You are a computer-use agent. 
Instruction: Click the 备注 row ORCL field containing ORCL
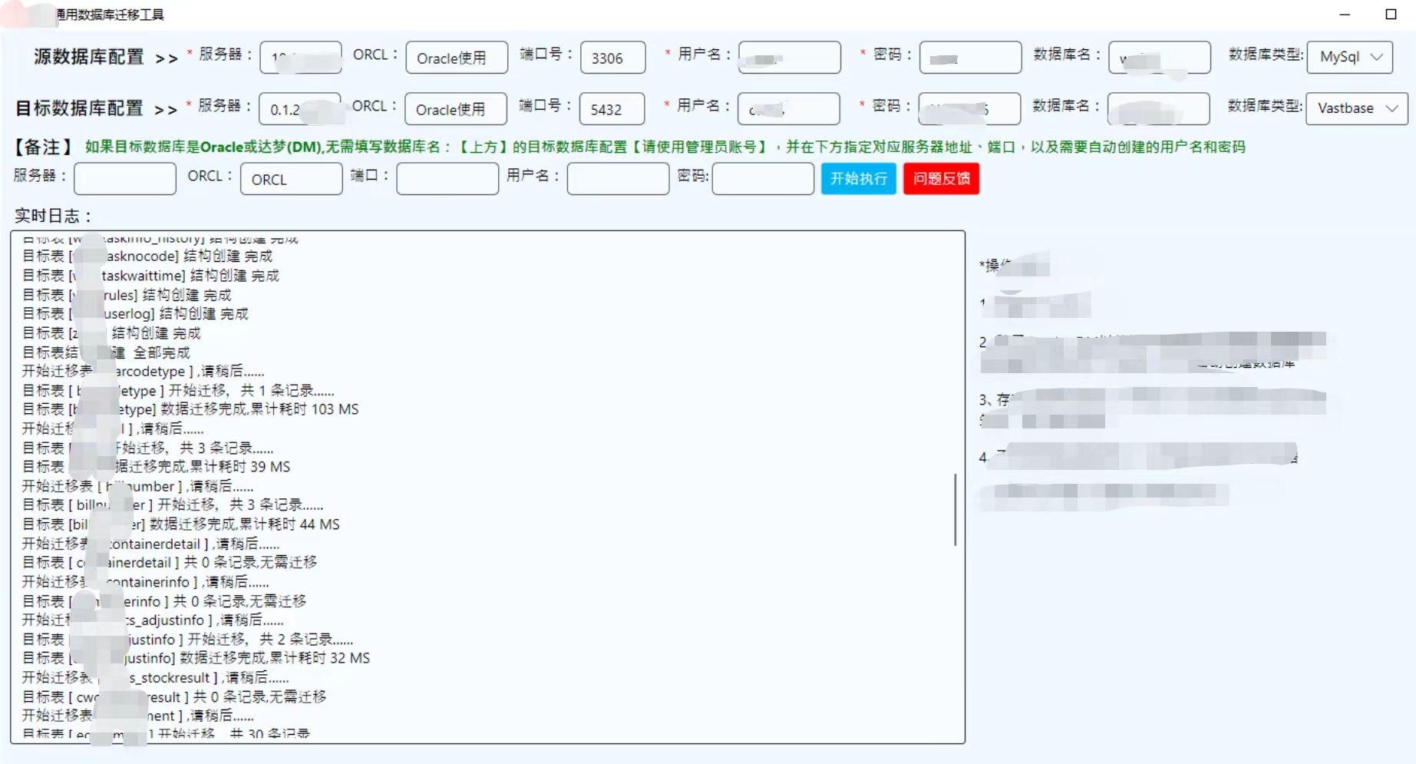pos(292,179)
